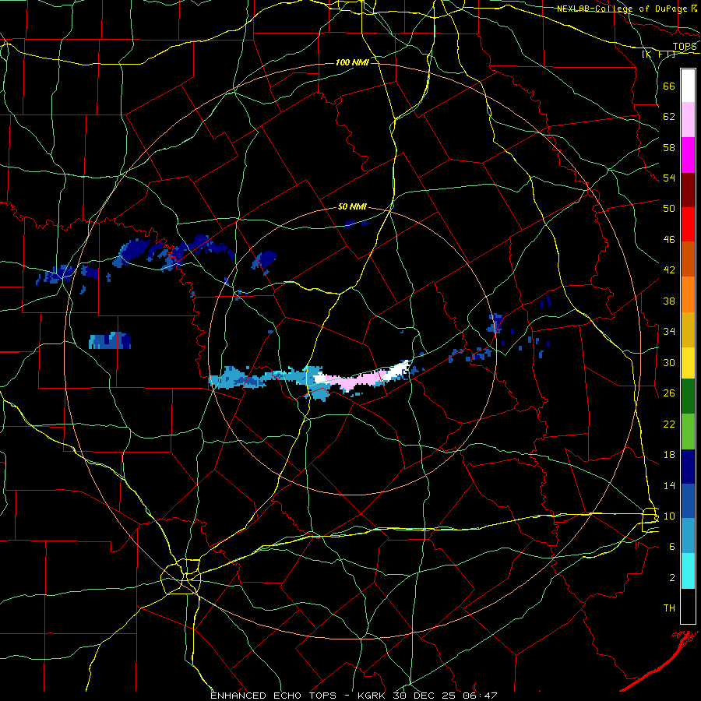Click the legend value '26'
The height and width of the screenshot is (701, 701).
tap(669, 393)
